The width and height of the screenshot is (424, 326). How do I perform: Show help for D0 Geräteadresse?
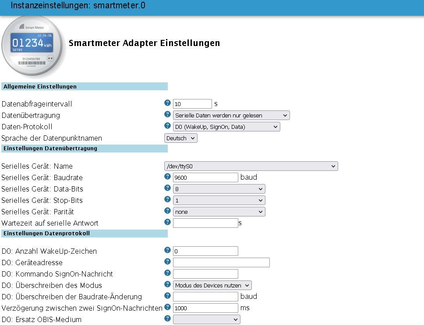tap(167, 261)
